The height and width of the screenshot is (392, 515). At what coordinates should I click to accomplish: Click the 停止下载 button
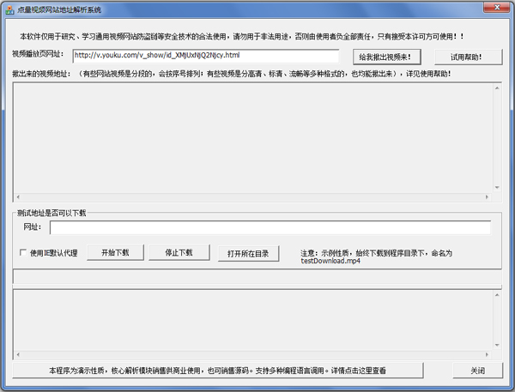click(x=179, y=252)
